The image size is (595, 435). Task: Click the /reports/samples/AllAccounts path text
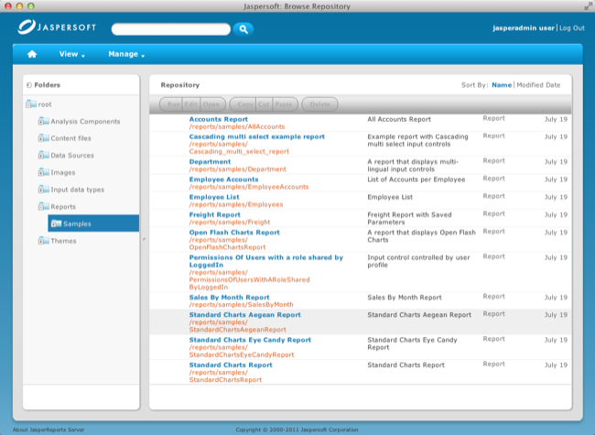coord(237,126)
